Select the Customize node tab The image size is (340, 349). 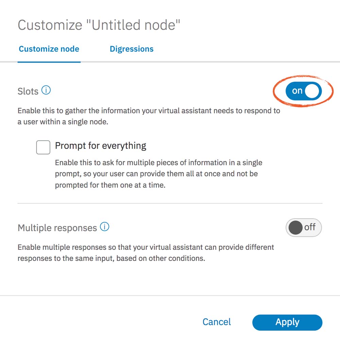point(49,49)
